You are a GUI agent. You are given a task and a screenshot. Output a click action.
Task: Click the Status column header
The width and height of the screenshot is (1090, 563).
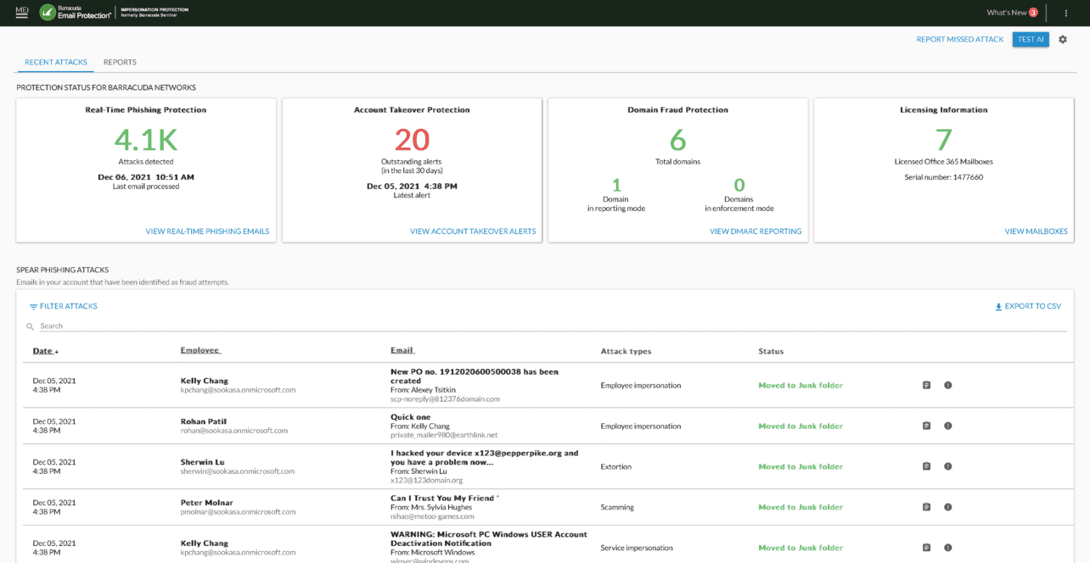tap(771, 351)
